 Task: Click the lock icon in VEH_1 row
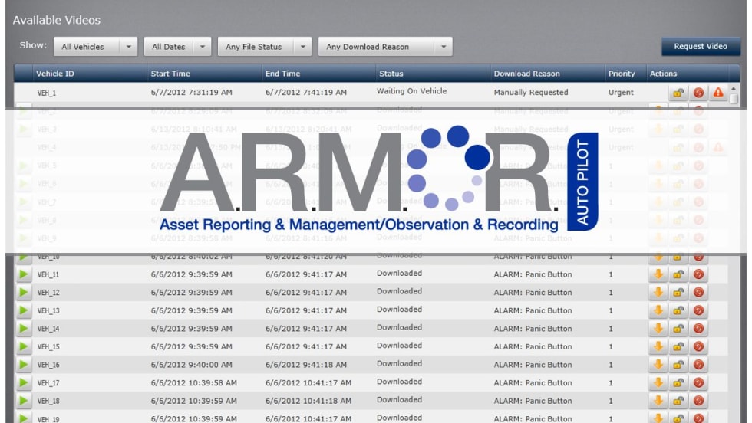(678, 93)
